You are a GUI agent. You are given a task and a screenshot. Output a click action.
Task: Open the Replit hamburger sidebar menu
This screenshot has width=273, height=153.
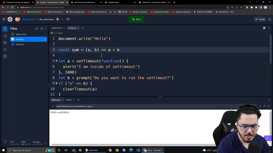coord(4,19)
